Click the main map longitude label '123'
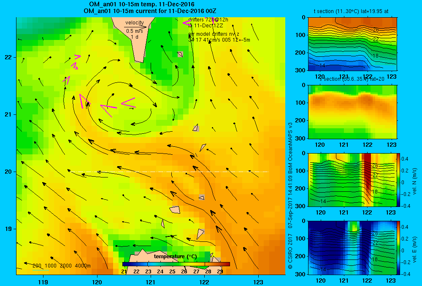 pos(258,282)
